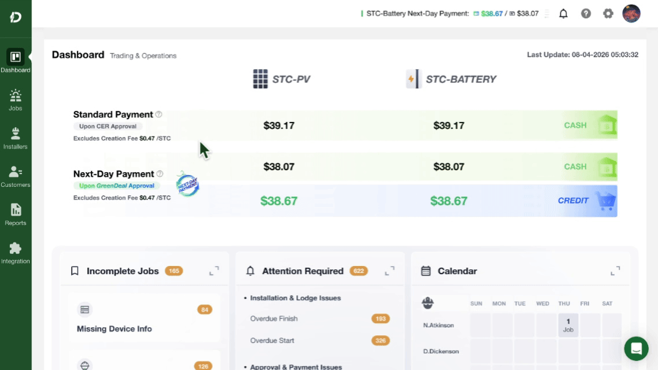The width and height of the screenshot is (658, 370).
Task: Expand the Incomplete Jobs panel
Action: pyautogui.click(x=214, y=271)
